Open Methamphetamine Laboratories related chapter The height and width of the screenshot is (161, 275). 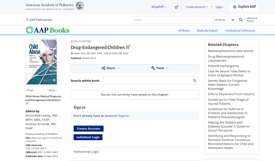click(230, 51)
